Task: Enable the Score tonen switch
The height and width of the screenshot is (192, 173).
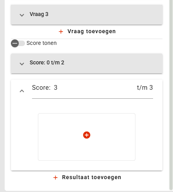Action: (x=18, y=43)
